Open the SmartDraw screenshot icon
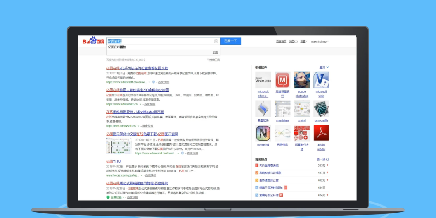This screenshot has height=218, width=436. [282, 108]
